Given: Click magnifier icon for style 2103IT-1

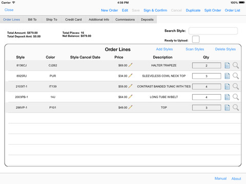Looking at the screenshot, I should 236,86.
